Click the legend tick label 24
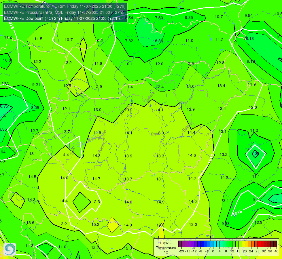Screen dimensions: 282x259 (x=251, y=251)
